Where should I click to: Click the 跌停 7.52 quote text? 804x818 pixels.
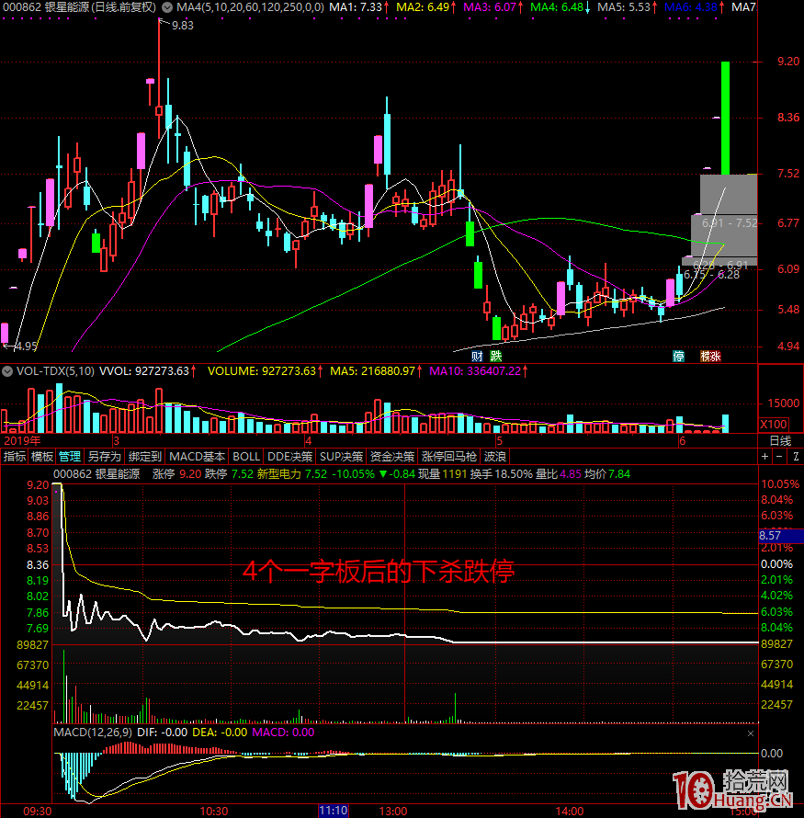tap(229, 474)
